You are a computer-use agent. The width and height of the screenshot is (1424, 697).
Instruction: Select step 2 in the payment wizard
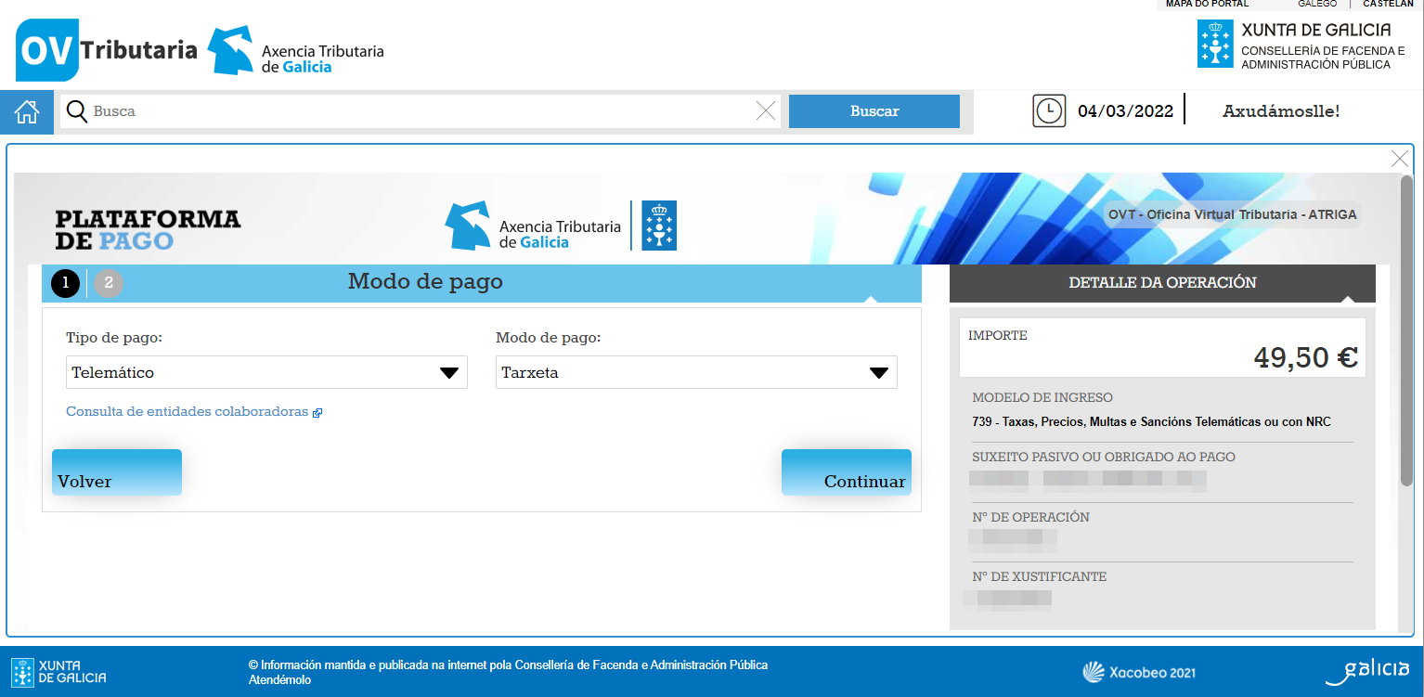[x=109, y=283]
